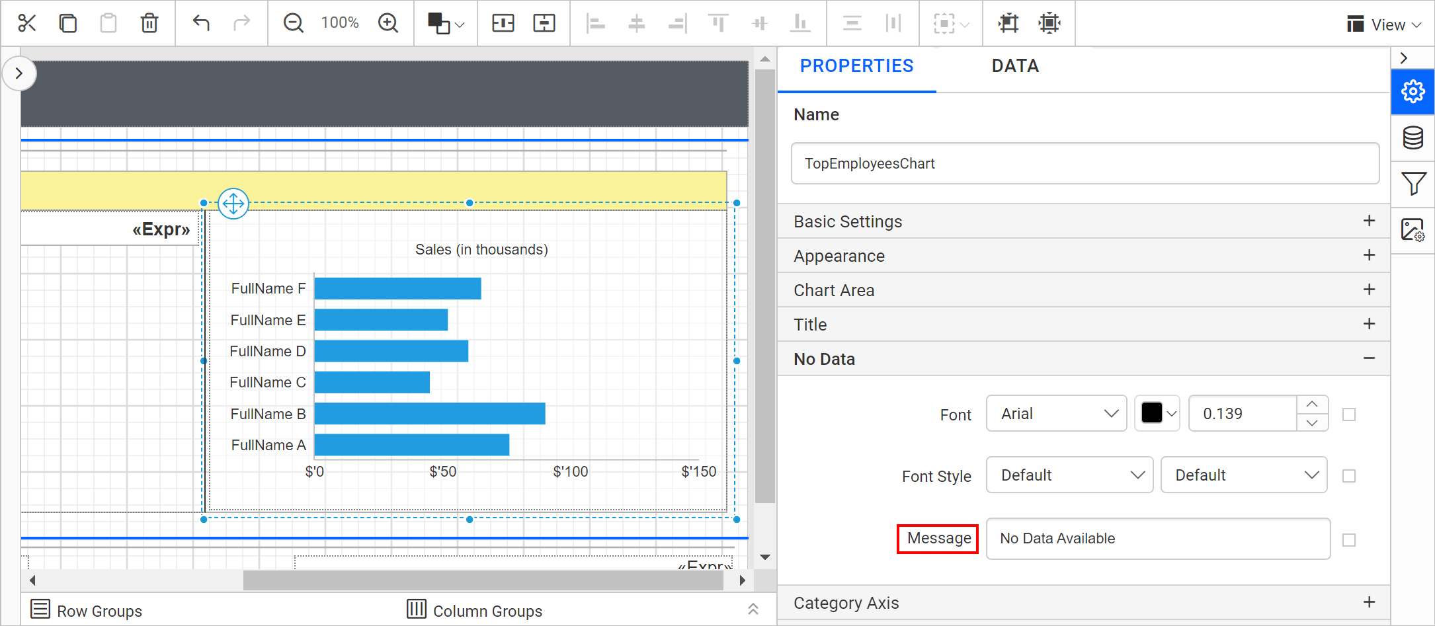Screen dimensions: 1435x626
Task: Expand the Category Axis section
Action: 1084,603
